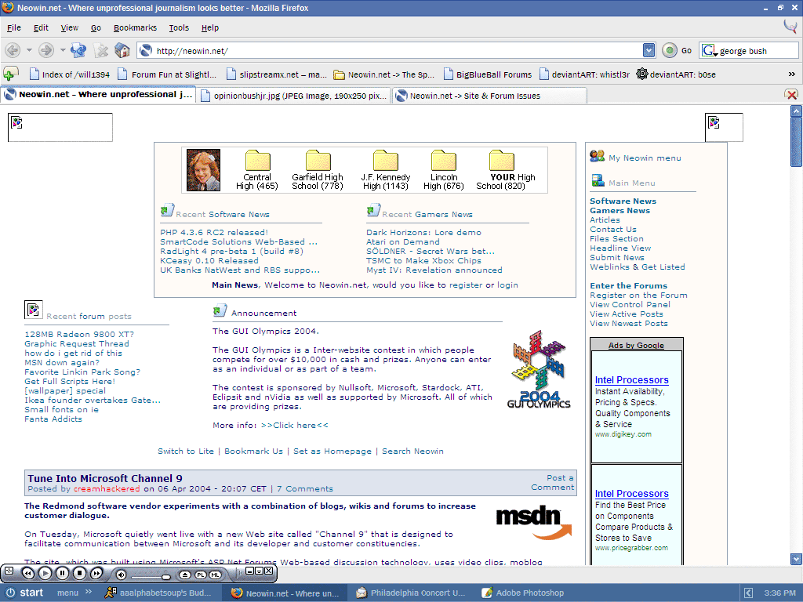803x602 pixels.
Task: Open the Help menu
Action: click(210, 27)
